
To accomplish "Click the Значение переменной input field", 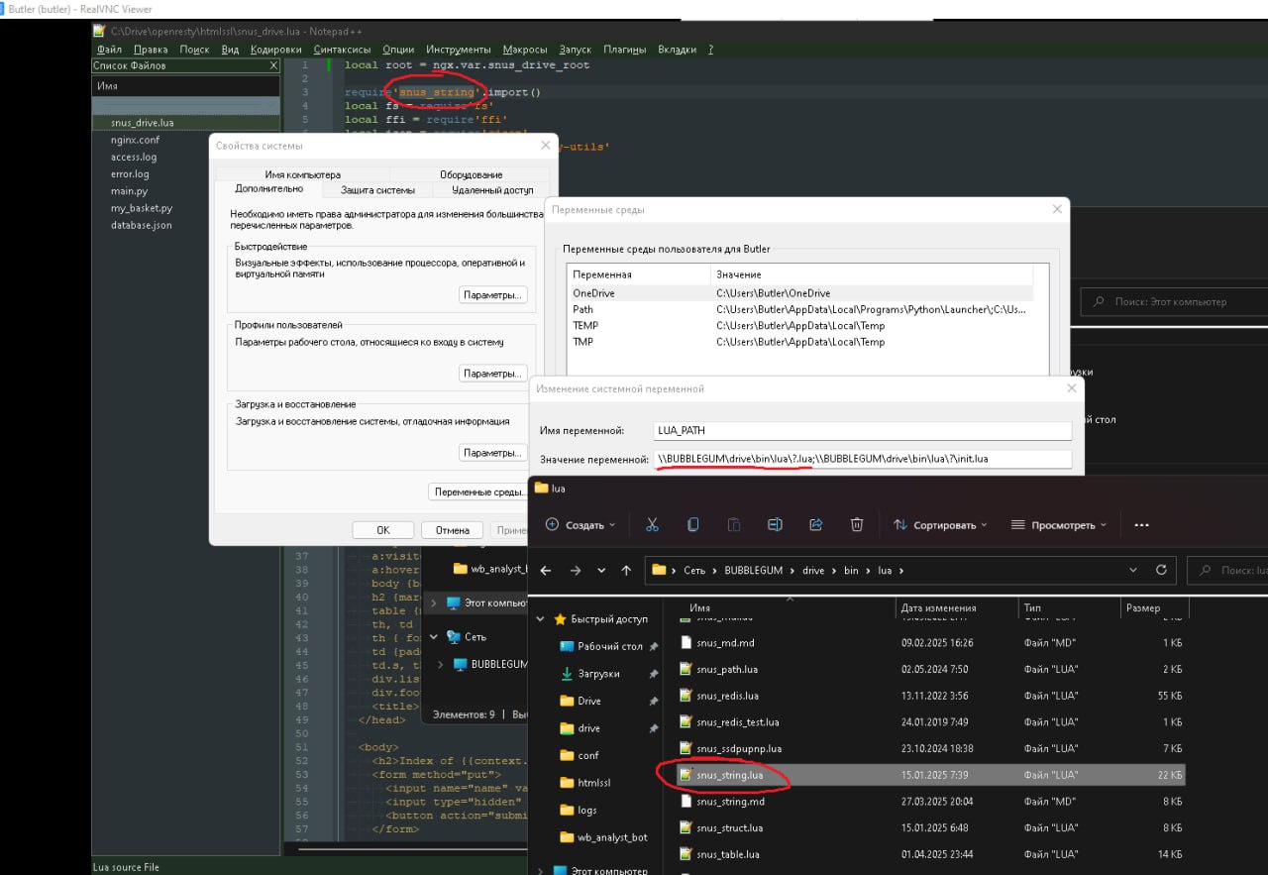I will click(862, 459).
